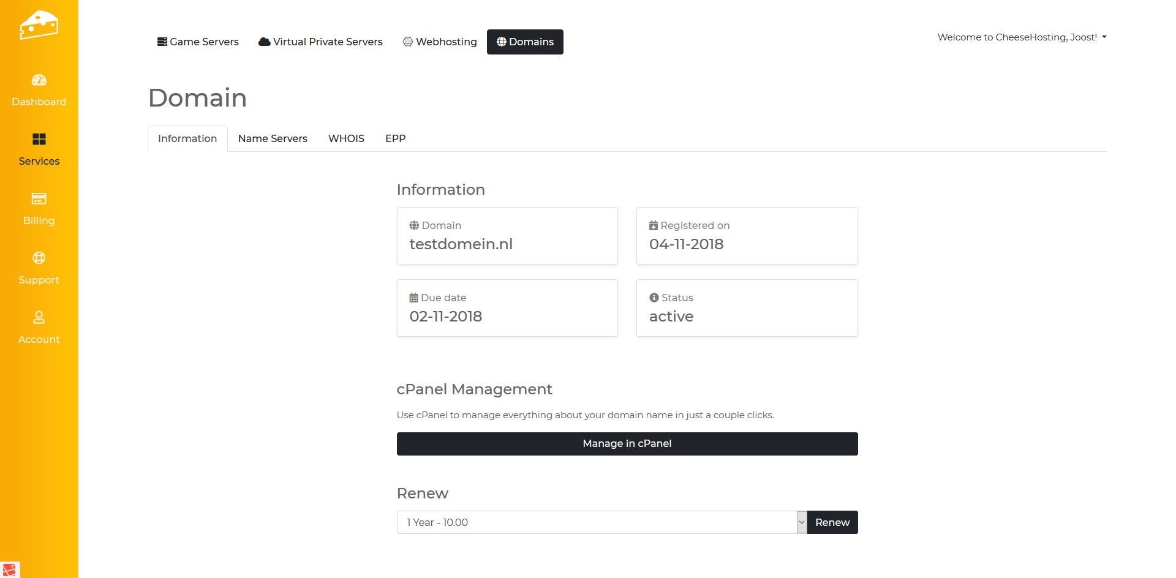Open the Game Servers section

pos(198,42)
